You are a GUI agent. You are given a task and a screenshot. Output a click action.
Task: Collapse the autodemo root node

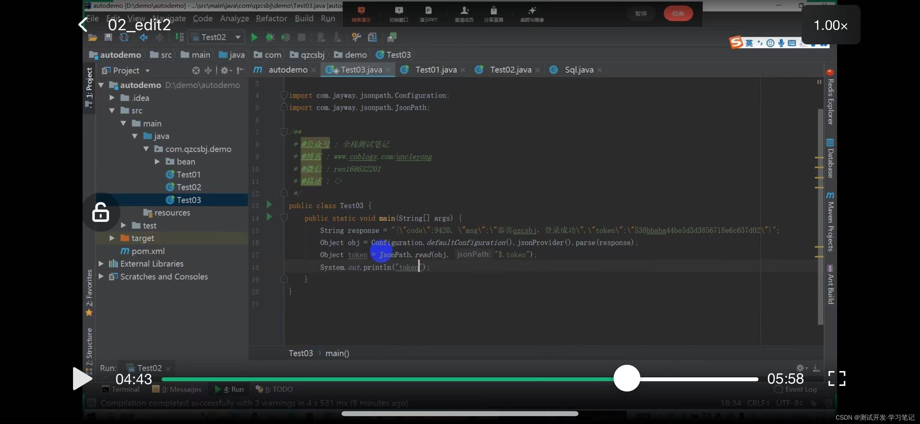(101, 85)
